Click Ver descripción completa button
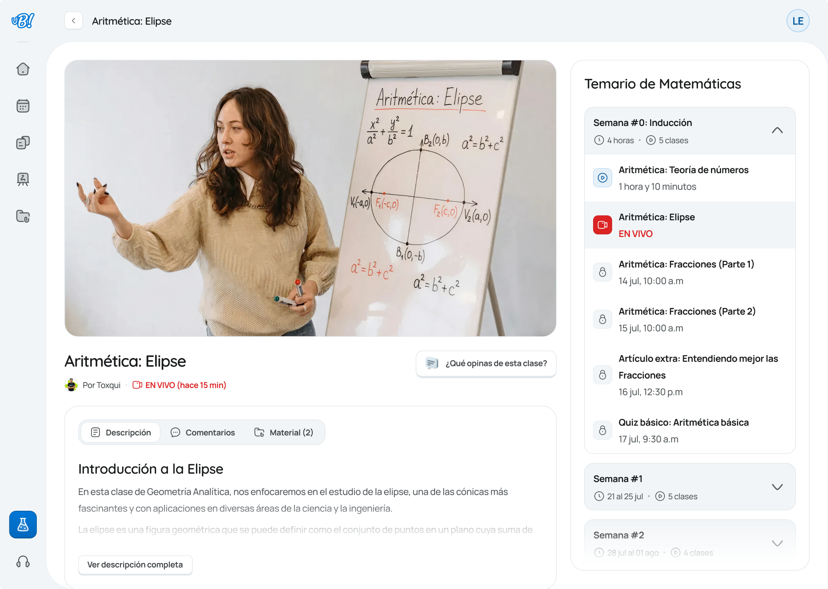Screen dimensions: 828x589 [135, 565]
